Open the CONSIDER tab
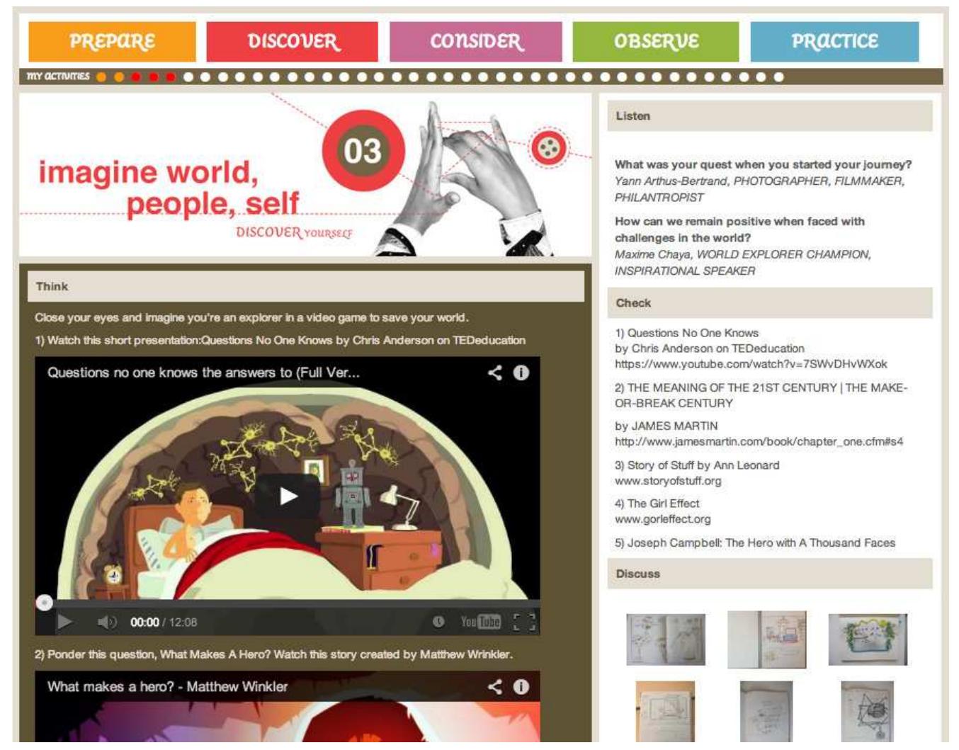The image size is (959, 750). [x=475, y=42]
